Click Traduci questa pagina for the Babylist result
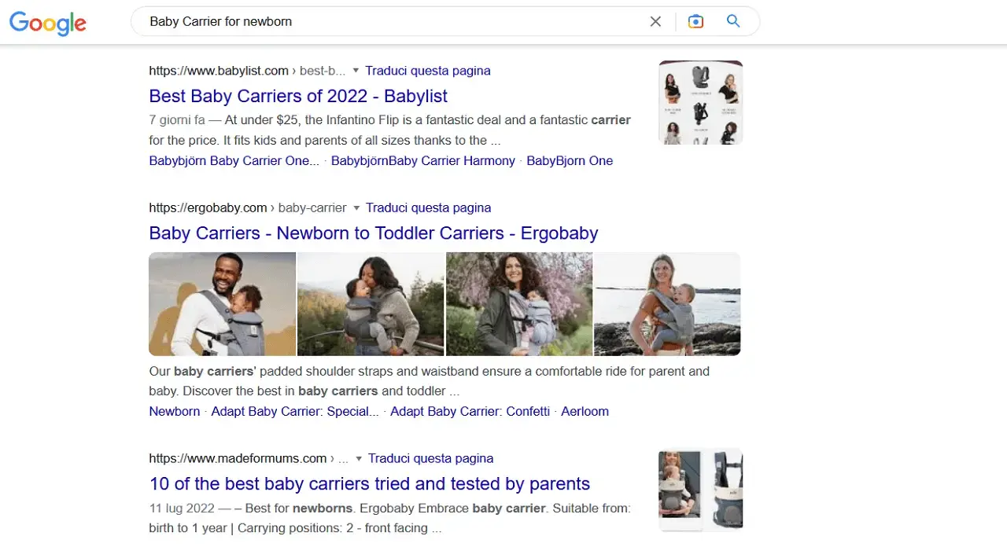Screen dimensions: 1007x558 pos(428,71)
